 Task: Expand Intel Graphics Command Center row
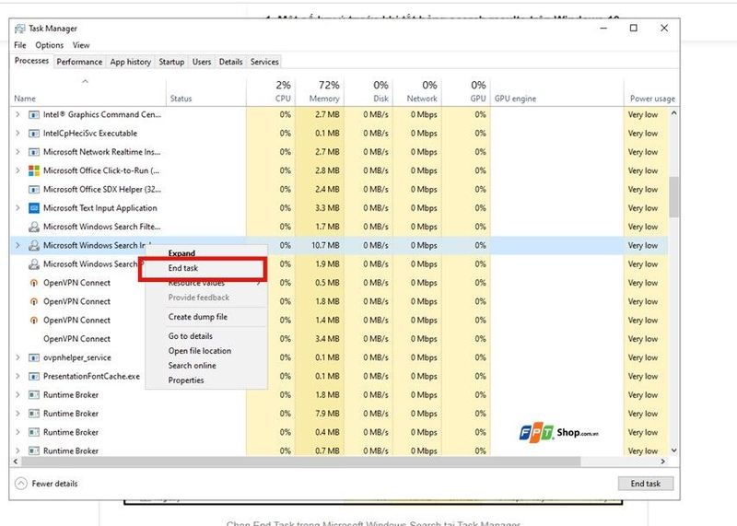[x=18, y=115]
